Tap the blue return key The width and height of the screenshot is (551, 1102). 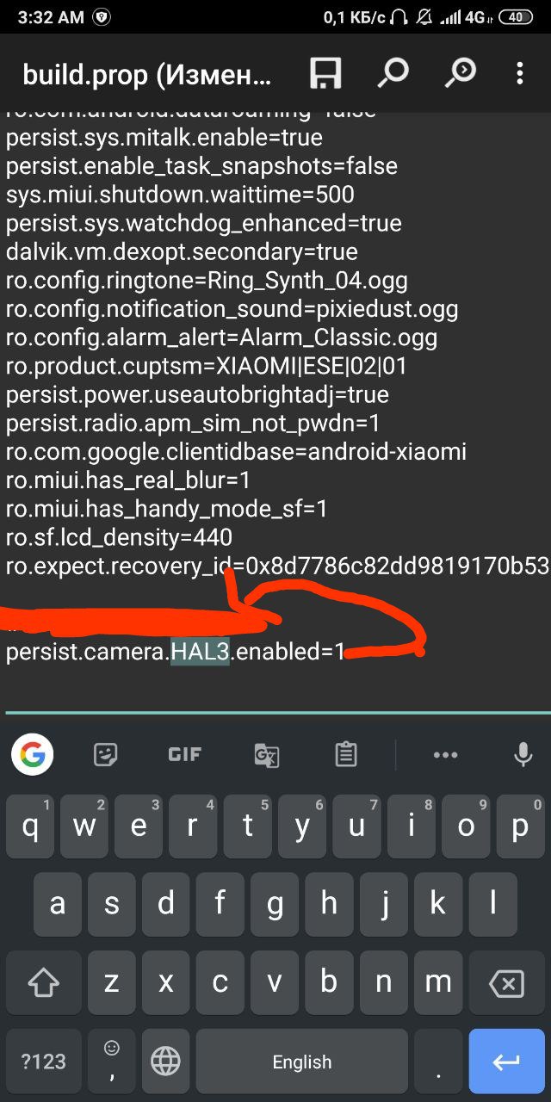pyautogui.click(x=506, y=1061)
